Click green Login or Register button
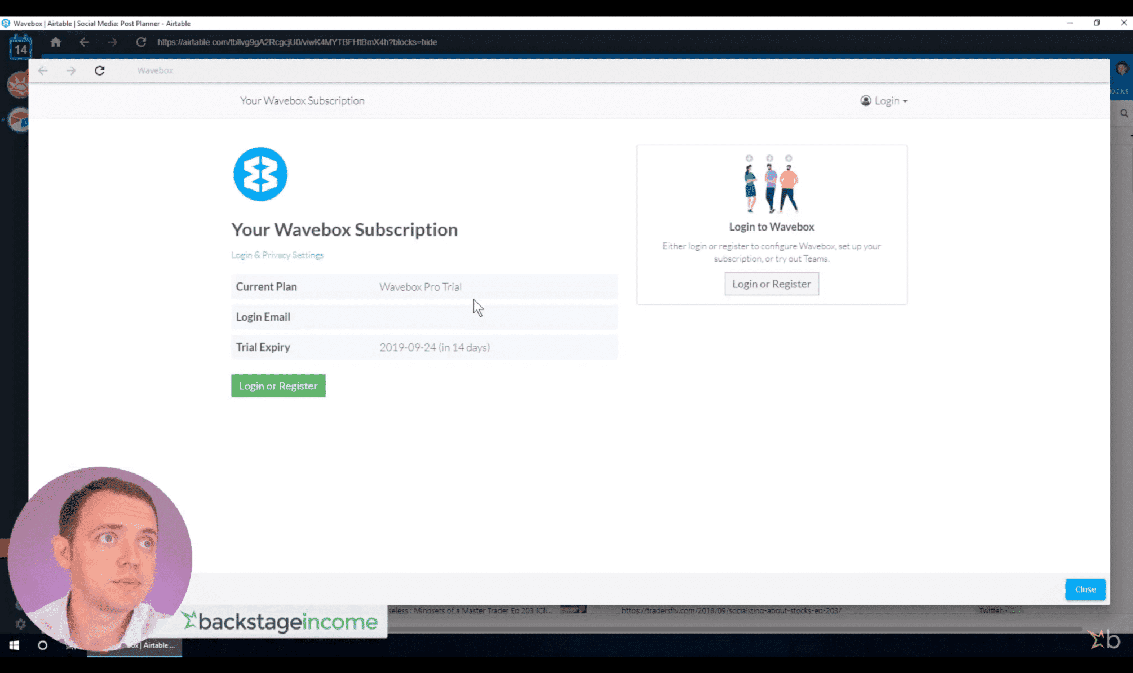 [x=278, y=386]
